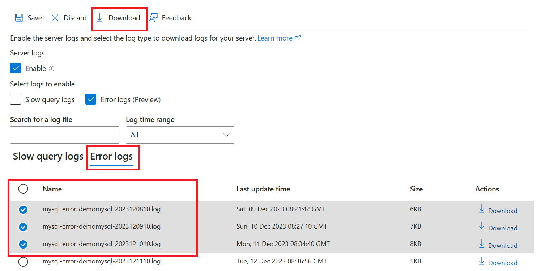Image resolution: width=537 pixels, height=271 pixels.
Task: Click download arrow icon for 2023120810 log
Action: 481,209
